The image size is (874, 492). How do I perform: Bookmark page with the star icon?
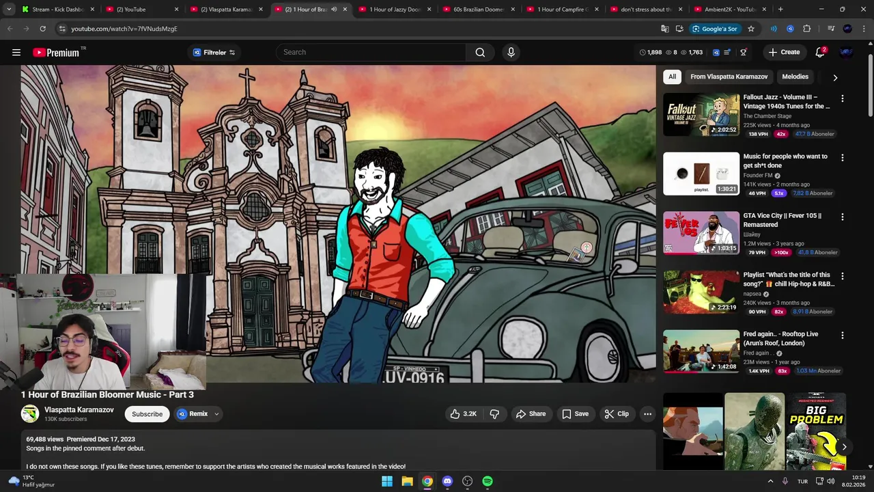click(751, 29)
